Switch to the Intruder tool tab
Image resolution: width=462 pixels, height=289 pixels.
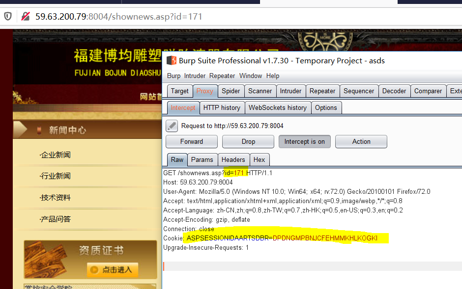point(291,91)
